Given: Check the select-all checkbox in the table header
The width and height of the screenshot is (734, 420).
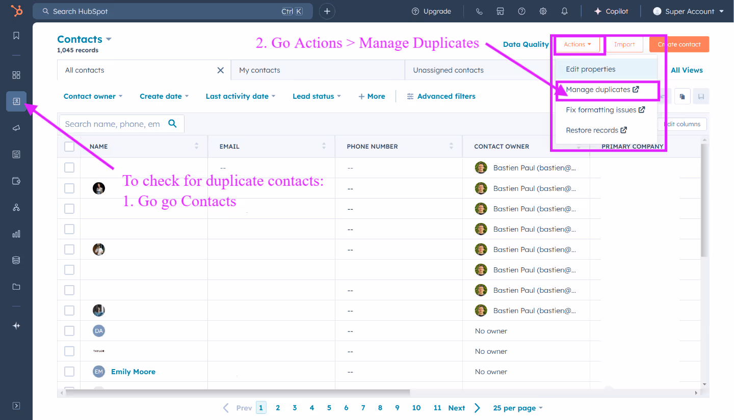Looking at the screenshot, I should [x=69, y=146].
